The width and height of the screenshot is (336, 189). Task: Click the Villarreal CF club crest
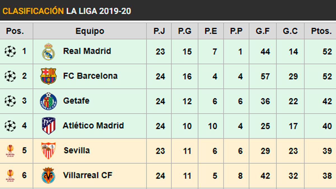48,176
